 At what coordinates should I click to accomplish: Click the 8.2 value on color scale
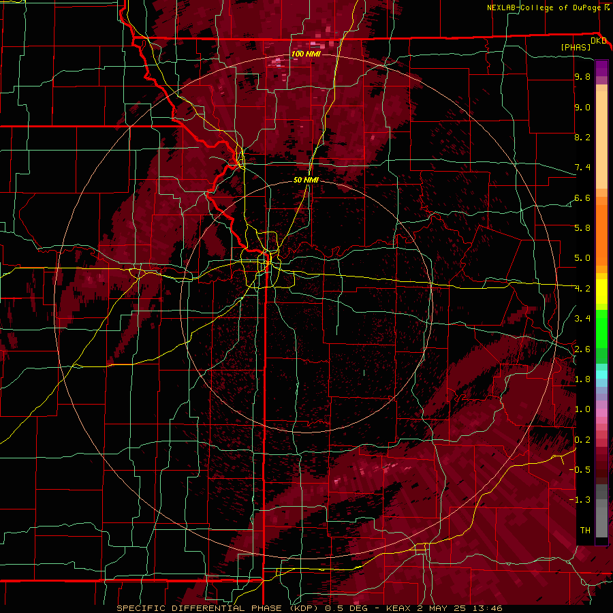tap(582, 137)
